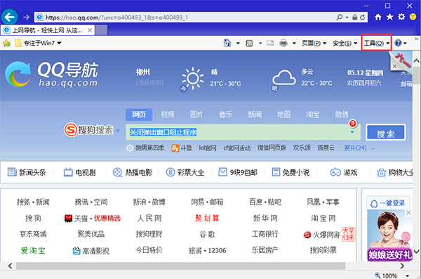The height and width of the screenshot is (279, 421).
Task: Expand hot searches with 展开(24)
Action: [x=359, y=148]
